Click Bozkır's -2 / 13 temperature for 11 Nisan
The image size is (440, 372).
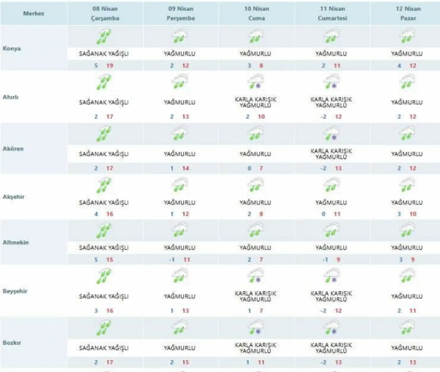pos(331,362)
